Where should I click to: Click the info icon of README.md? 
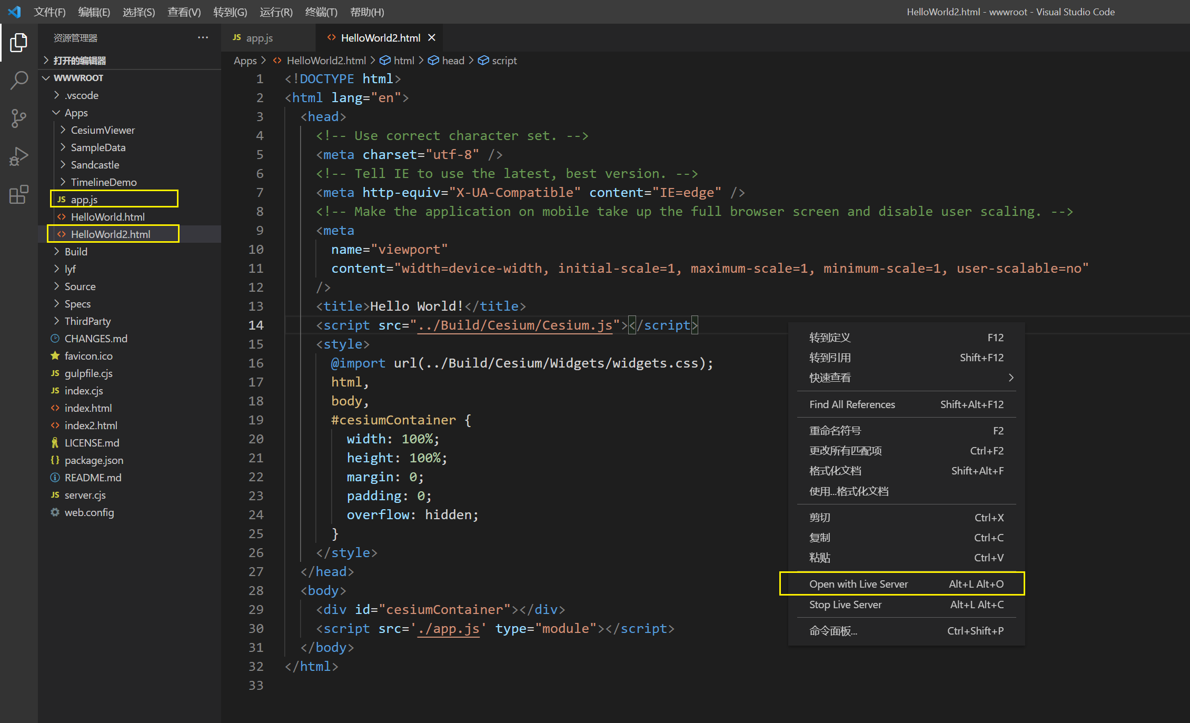[x=55, y=478]
